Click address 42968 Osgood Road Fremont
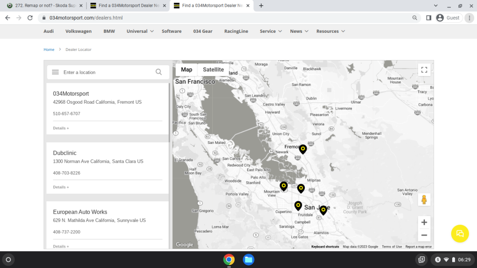The image size is (477, 268). click(x=97, y=102)
